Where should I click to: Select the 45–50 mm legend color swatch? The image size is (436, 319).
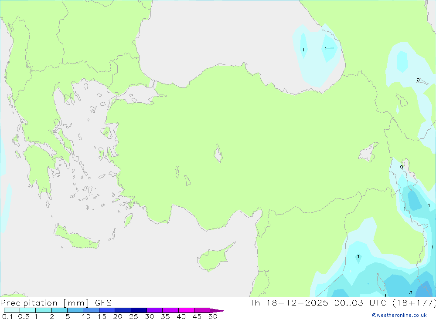(x=202, y=310)
